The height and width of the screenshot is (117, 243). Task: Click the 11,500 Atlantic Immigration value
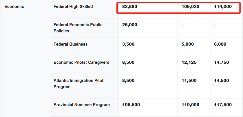(189, 81)
